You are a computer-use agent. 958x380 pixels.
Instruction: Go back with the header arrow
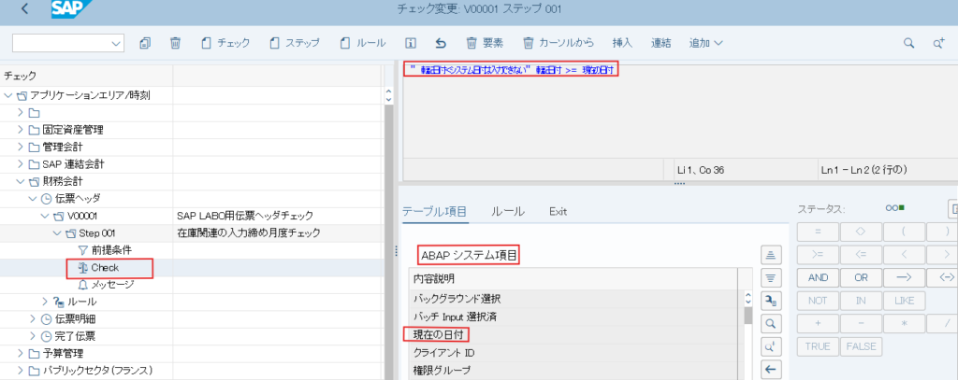pos(24,9)
